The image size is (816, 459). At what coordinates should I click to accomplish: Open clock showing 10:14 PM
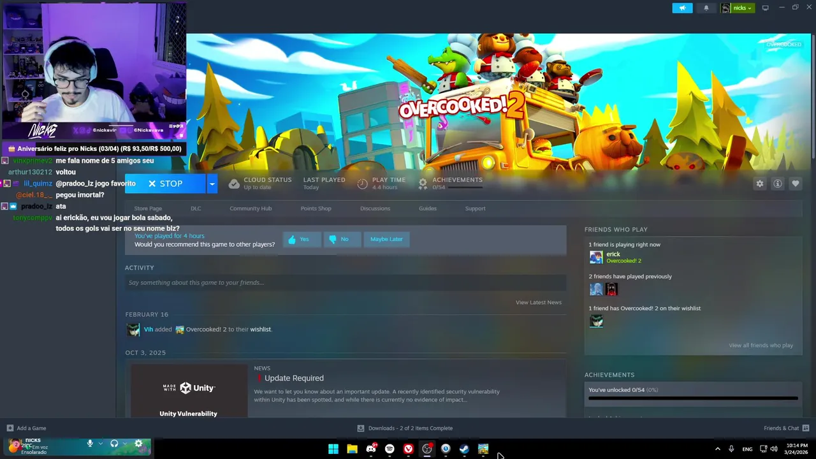coord(797,448)
